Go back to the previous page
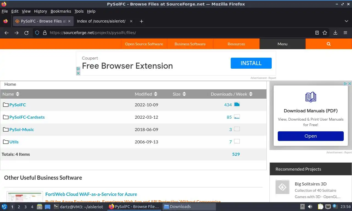The width and height of the screenshot is (352, 211). [x=7, y=33]
